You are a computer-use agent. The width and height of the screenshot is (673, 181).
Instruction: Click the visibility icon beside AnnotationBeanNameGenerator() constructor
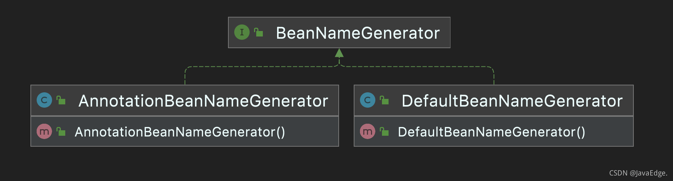61,131
